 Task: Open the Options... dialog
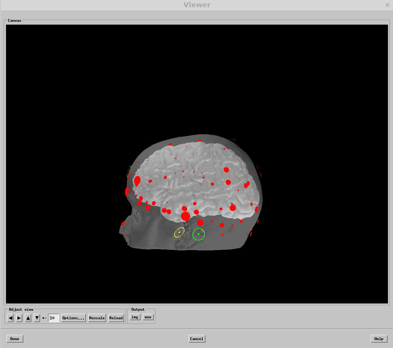click(73, 318)
